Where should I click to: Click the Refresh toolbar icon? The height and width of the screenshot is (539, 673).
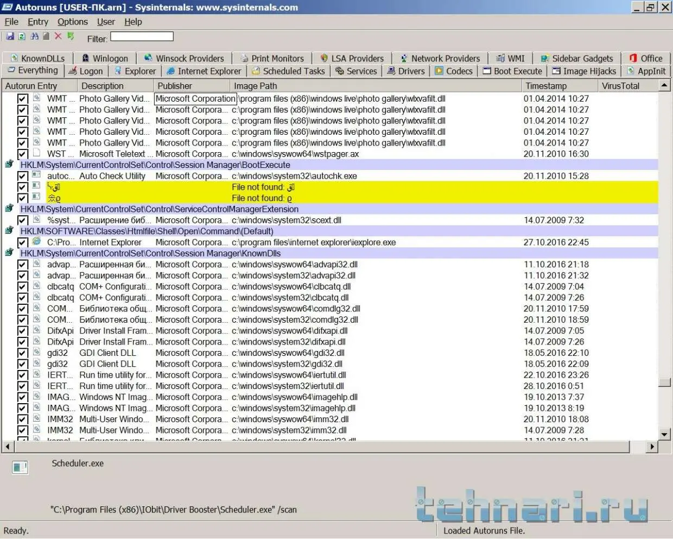click(22, 36)
